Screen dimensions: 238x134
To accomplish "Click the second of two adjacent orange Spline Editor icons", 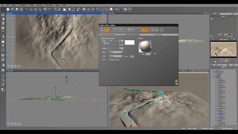I will (147, 30).
